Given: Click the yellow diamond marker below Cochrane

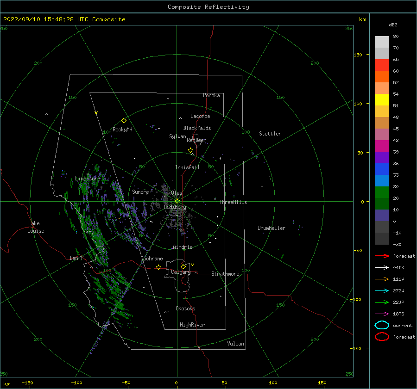Looking at the screenshot, I should coord(159,267).
